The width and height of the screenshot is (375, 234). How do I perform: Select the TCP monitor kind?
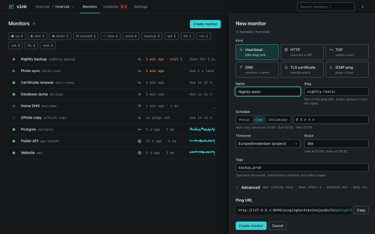tap(347, 52)
